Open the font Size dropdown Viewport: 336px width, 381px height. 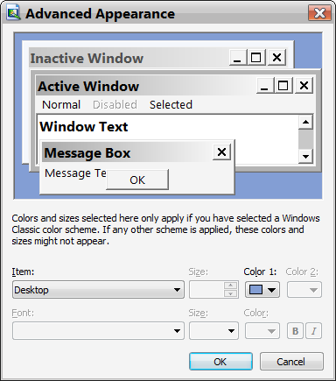pyautogui.click(x=213, y=331)
